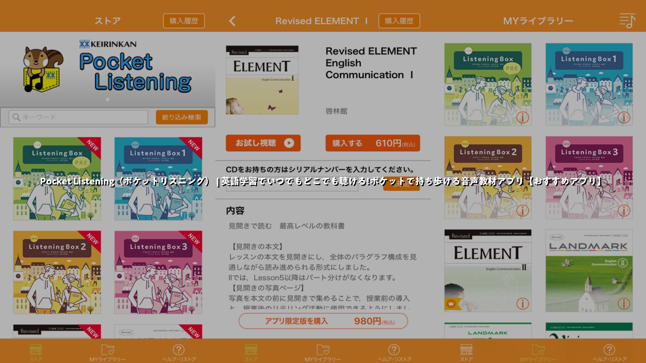Open the store Listening Box 3 cover
646x363 pixels.
click(x=158, y=272)
